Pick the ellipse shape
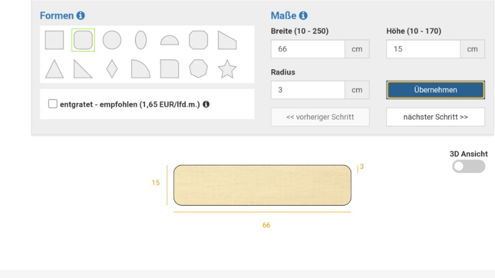The width and height of the screenshot is (495, 278). tap(141, 40)
